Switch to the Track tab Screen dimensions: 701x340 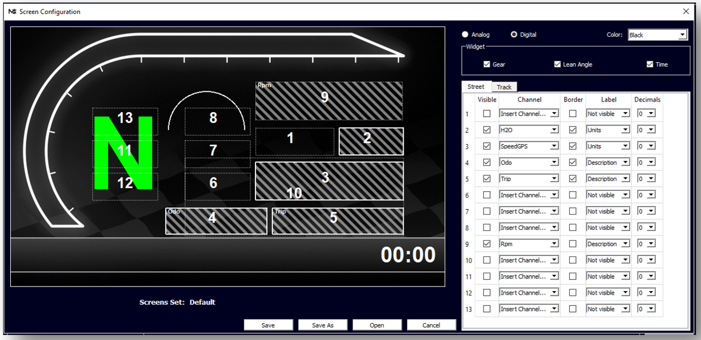504,87
